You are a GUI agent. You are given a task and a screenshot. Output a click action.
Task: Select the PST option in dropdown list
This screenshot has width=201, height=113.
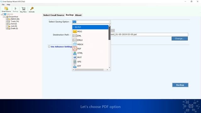point(90,27)
